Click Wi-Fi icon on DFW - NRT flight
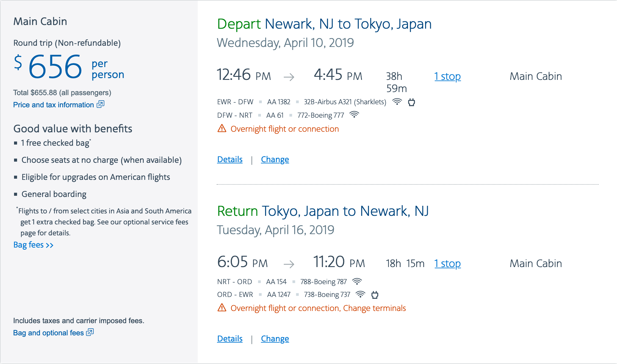Image resolution: width=617 pixels, height=364 pixels. coord(354,115)
